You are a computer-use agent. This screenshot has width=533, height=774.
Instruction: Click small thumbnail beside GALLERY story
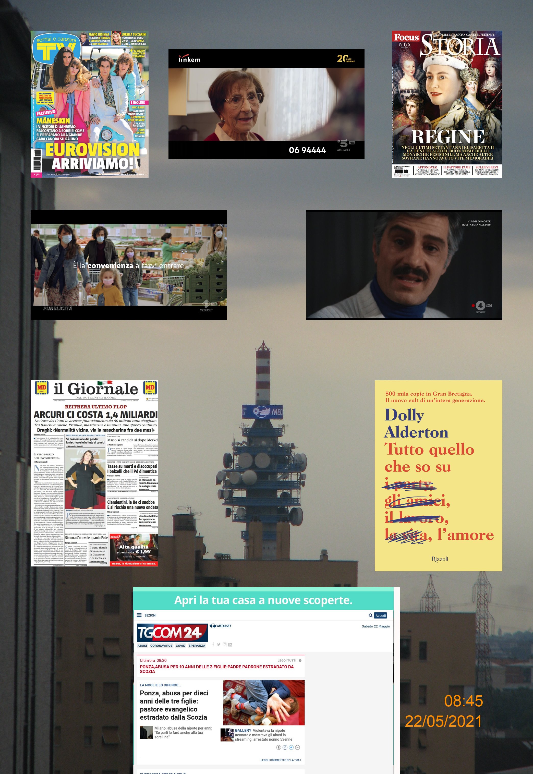[227, 735]
